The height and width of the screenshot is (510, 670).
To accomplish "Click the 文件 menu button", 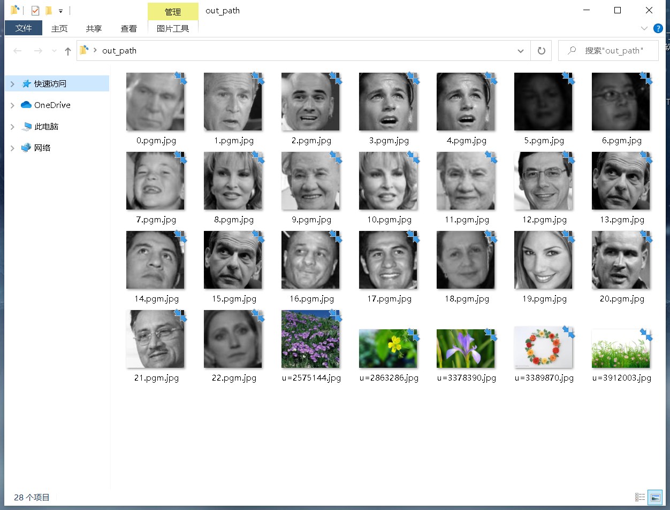I will 23,28.
